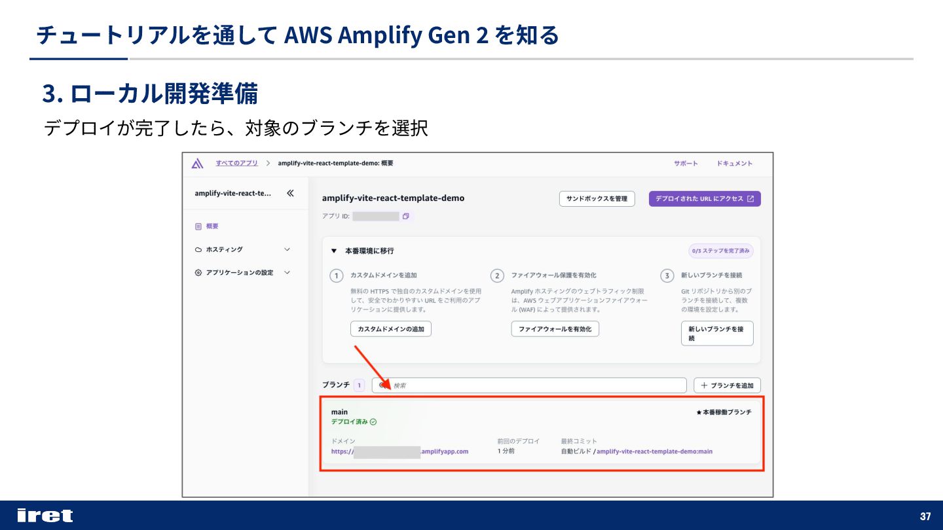Click the ホスティング cloud icon

point(198,249)
